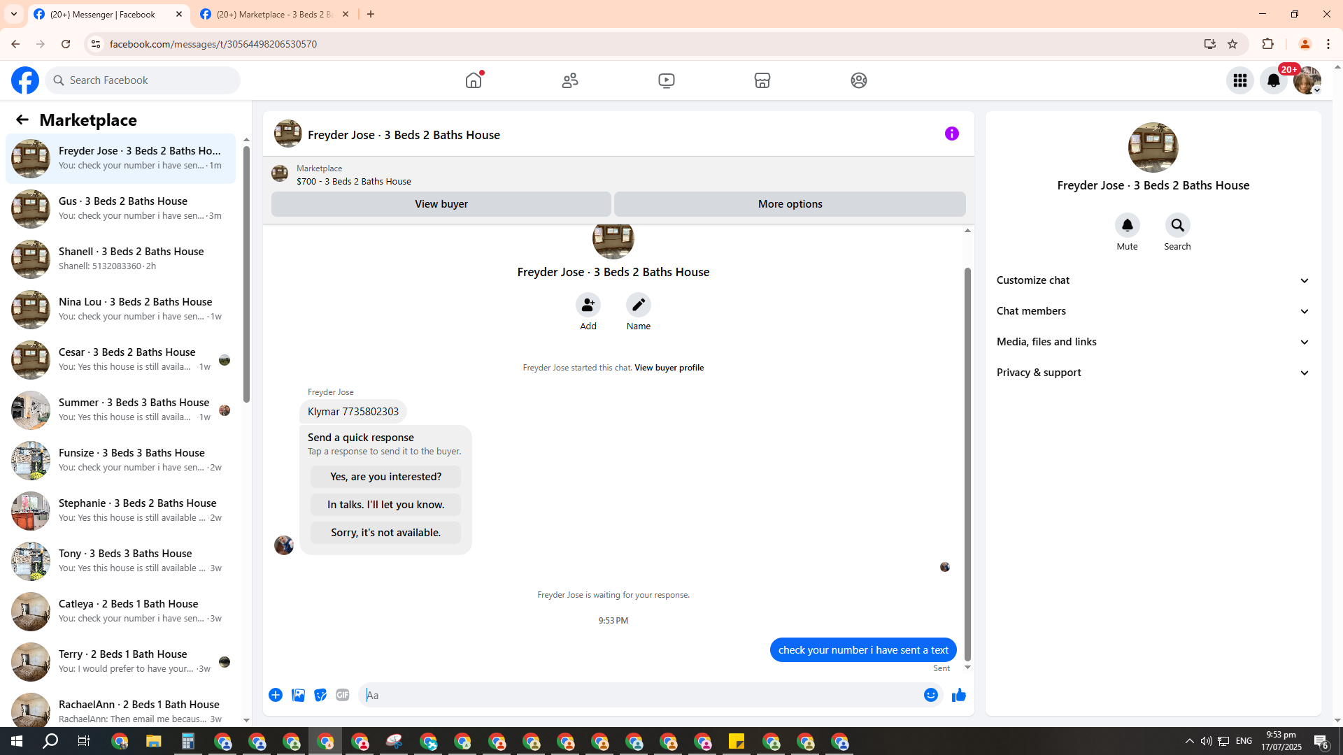The image size is (1343, 755).
Task: Open the $700 - 3 Beds 2 Baths House listing
Action: 354,182
